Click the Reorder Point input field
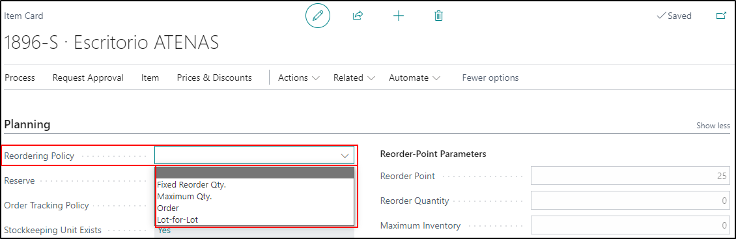The image size is (736, 239). pos(630,176)
